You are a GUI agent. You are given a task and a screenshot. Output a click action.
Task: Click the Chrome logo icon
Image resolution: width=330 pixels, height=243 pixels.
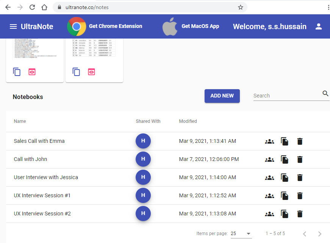77,26
